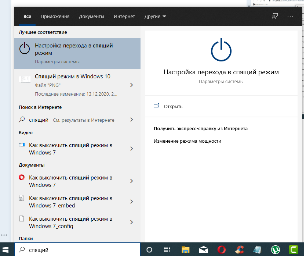This screenshot has height=256, width=306.
Task: Launch Opera browser from the taskbar
Action: 222,250
